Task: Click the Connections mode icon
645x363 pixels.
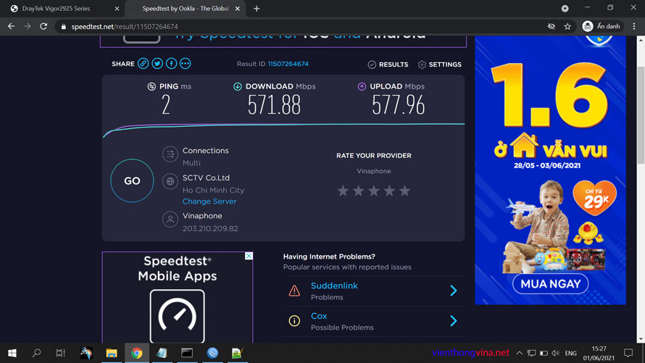Action: (170, 154)
